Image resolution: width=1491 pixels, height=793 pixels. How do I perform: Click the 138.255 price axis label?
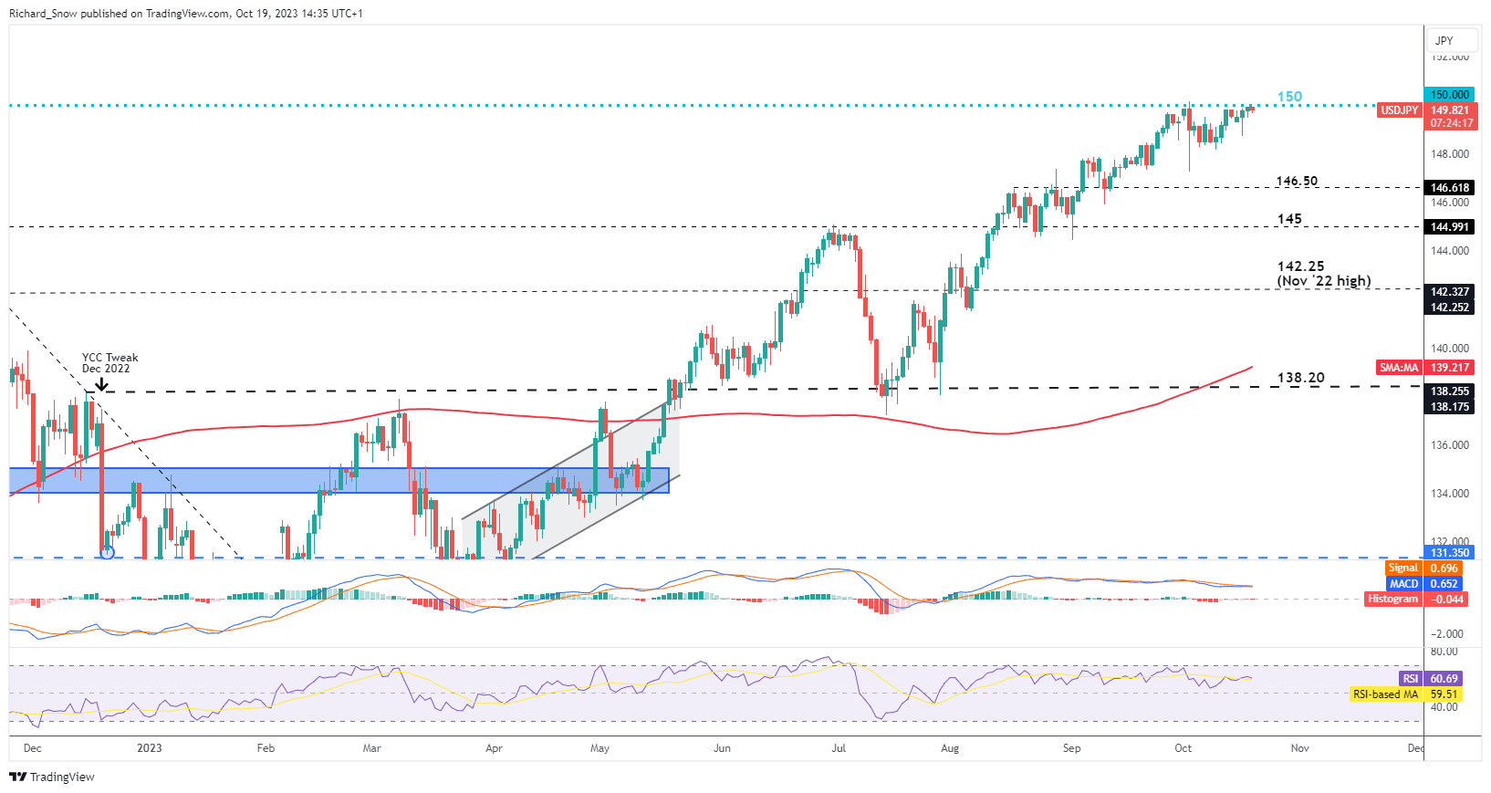tap(1449, 391)
